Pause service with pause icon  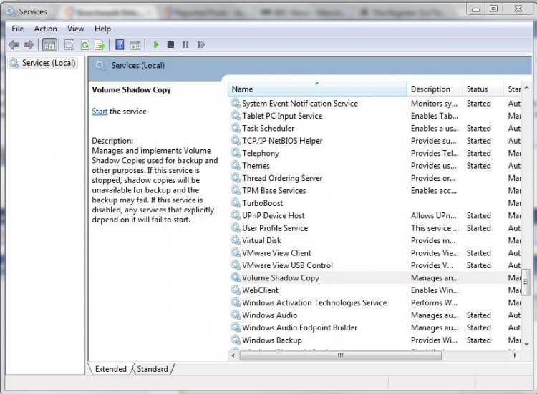pyautogui.click(x=185, y=44)
